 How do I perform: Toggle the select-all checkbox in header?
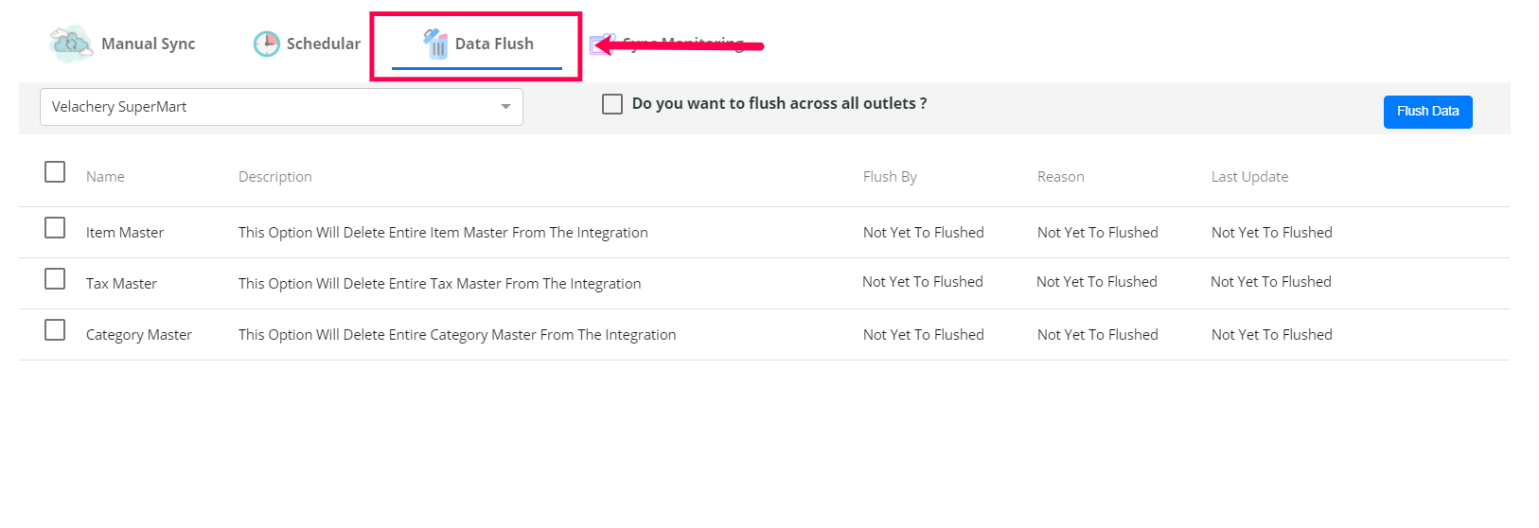[55, 172]
